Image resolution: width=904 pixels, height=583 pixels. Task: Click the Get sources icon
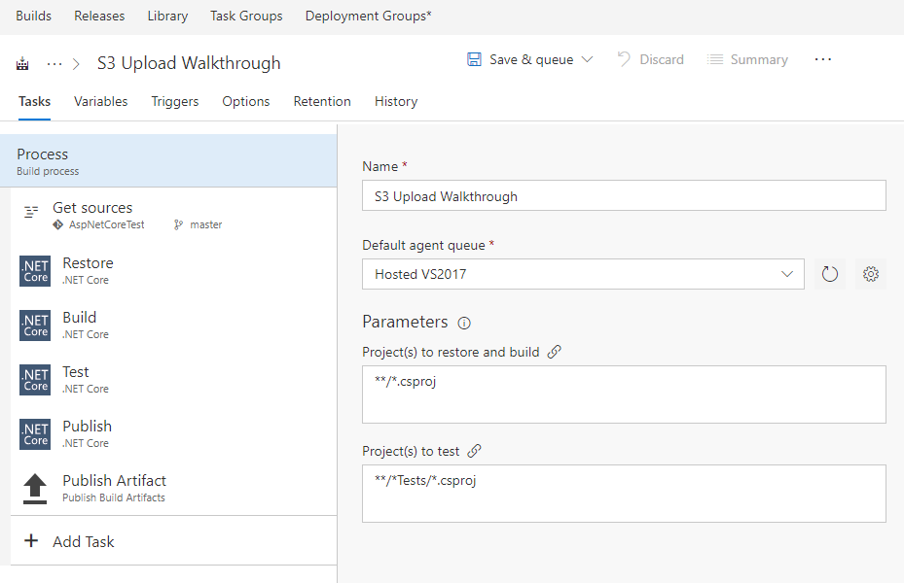click(31, 212)
